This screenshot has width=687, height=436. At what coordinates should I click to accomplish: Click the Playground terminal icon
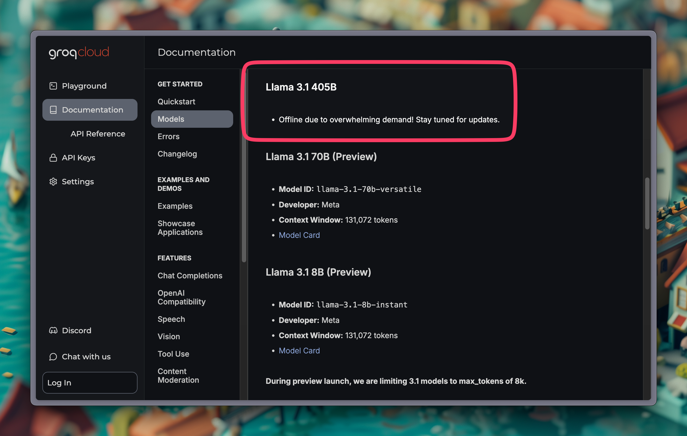click(x=53, y=86)
